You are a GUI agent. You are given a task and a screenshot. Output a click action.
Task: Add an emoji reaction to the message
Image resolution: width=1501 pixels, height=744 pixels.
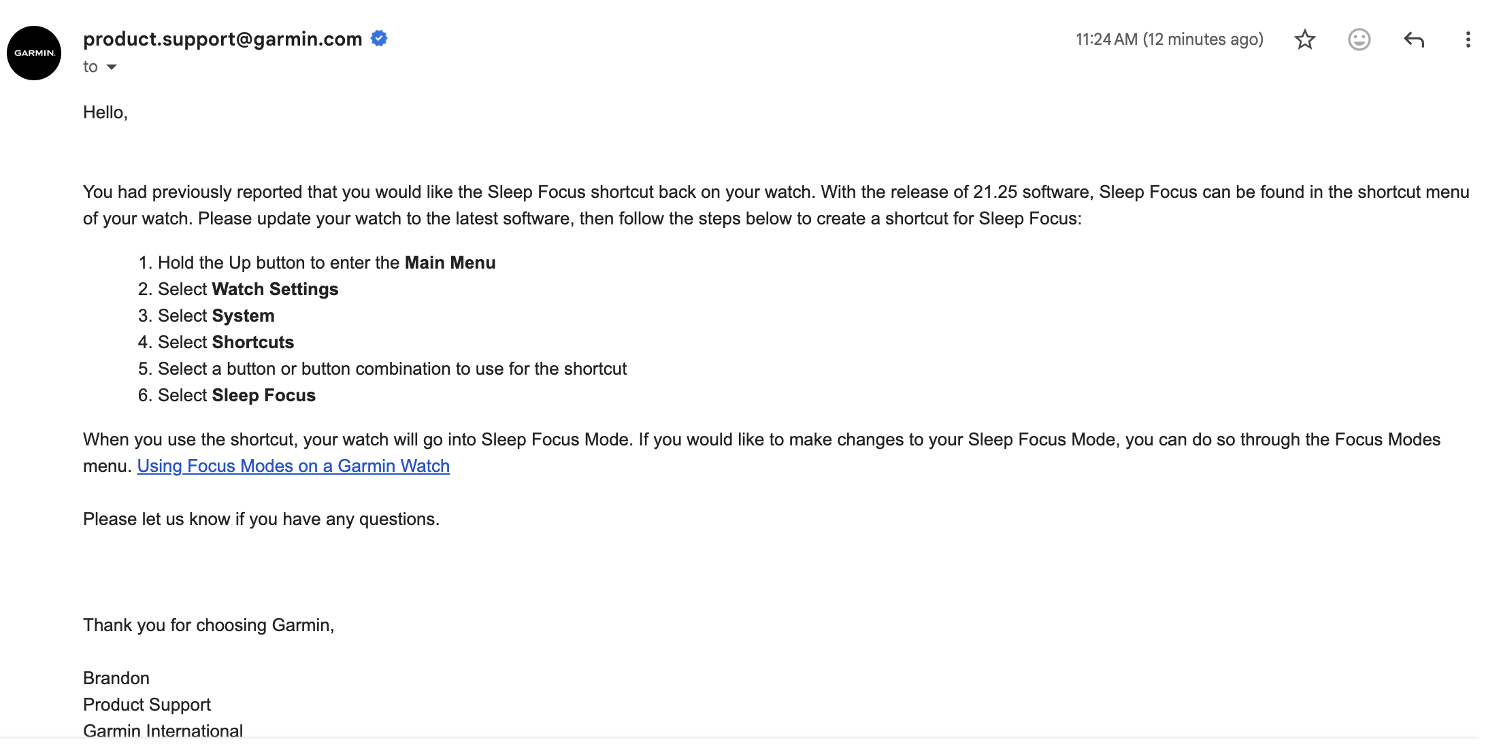point(1359,39)
